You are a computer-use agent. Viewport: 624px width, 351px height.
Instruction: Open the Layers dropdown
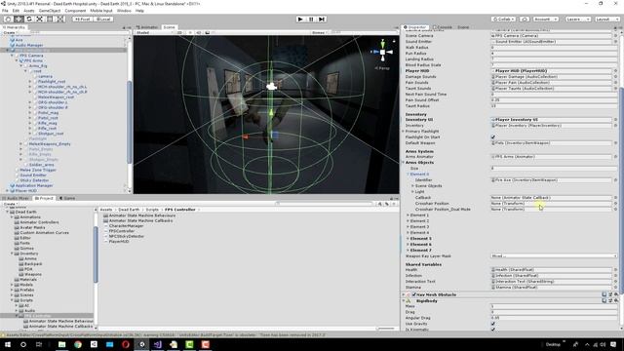click(x=577, y=19)
